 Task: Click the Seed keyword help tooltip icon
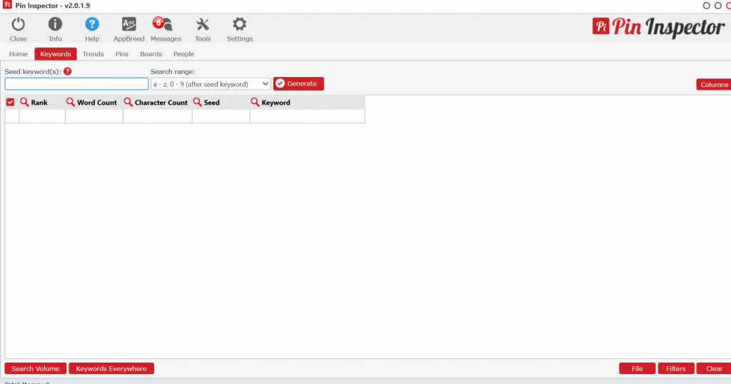[67, 71]
